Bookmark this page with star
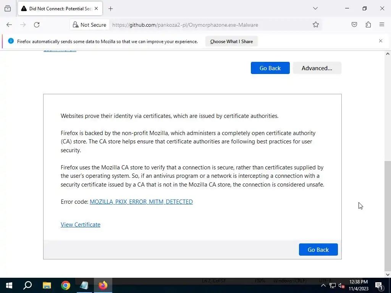The width and height of the screenshot is (391, 293). [x=316, y=25]
